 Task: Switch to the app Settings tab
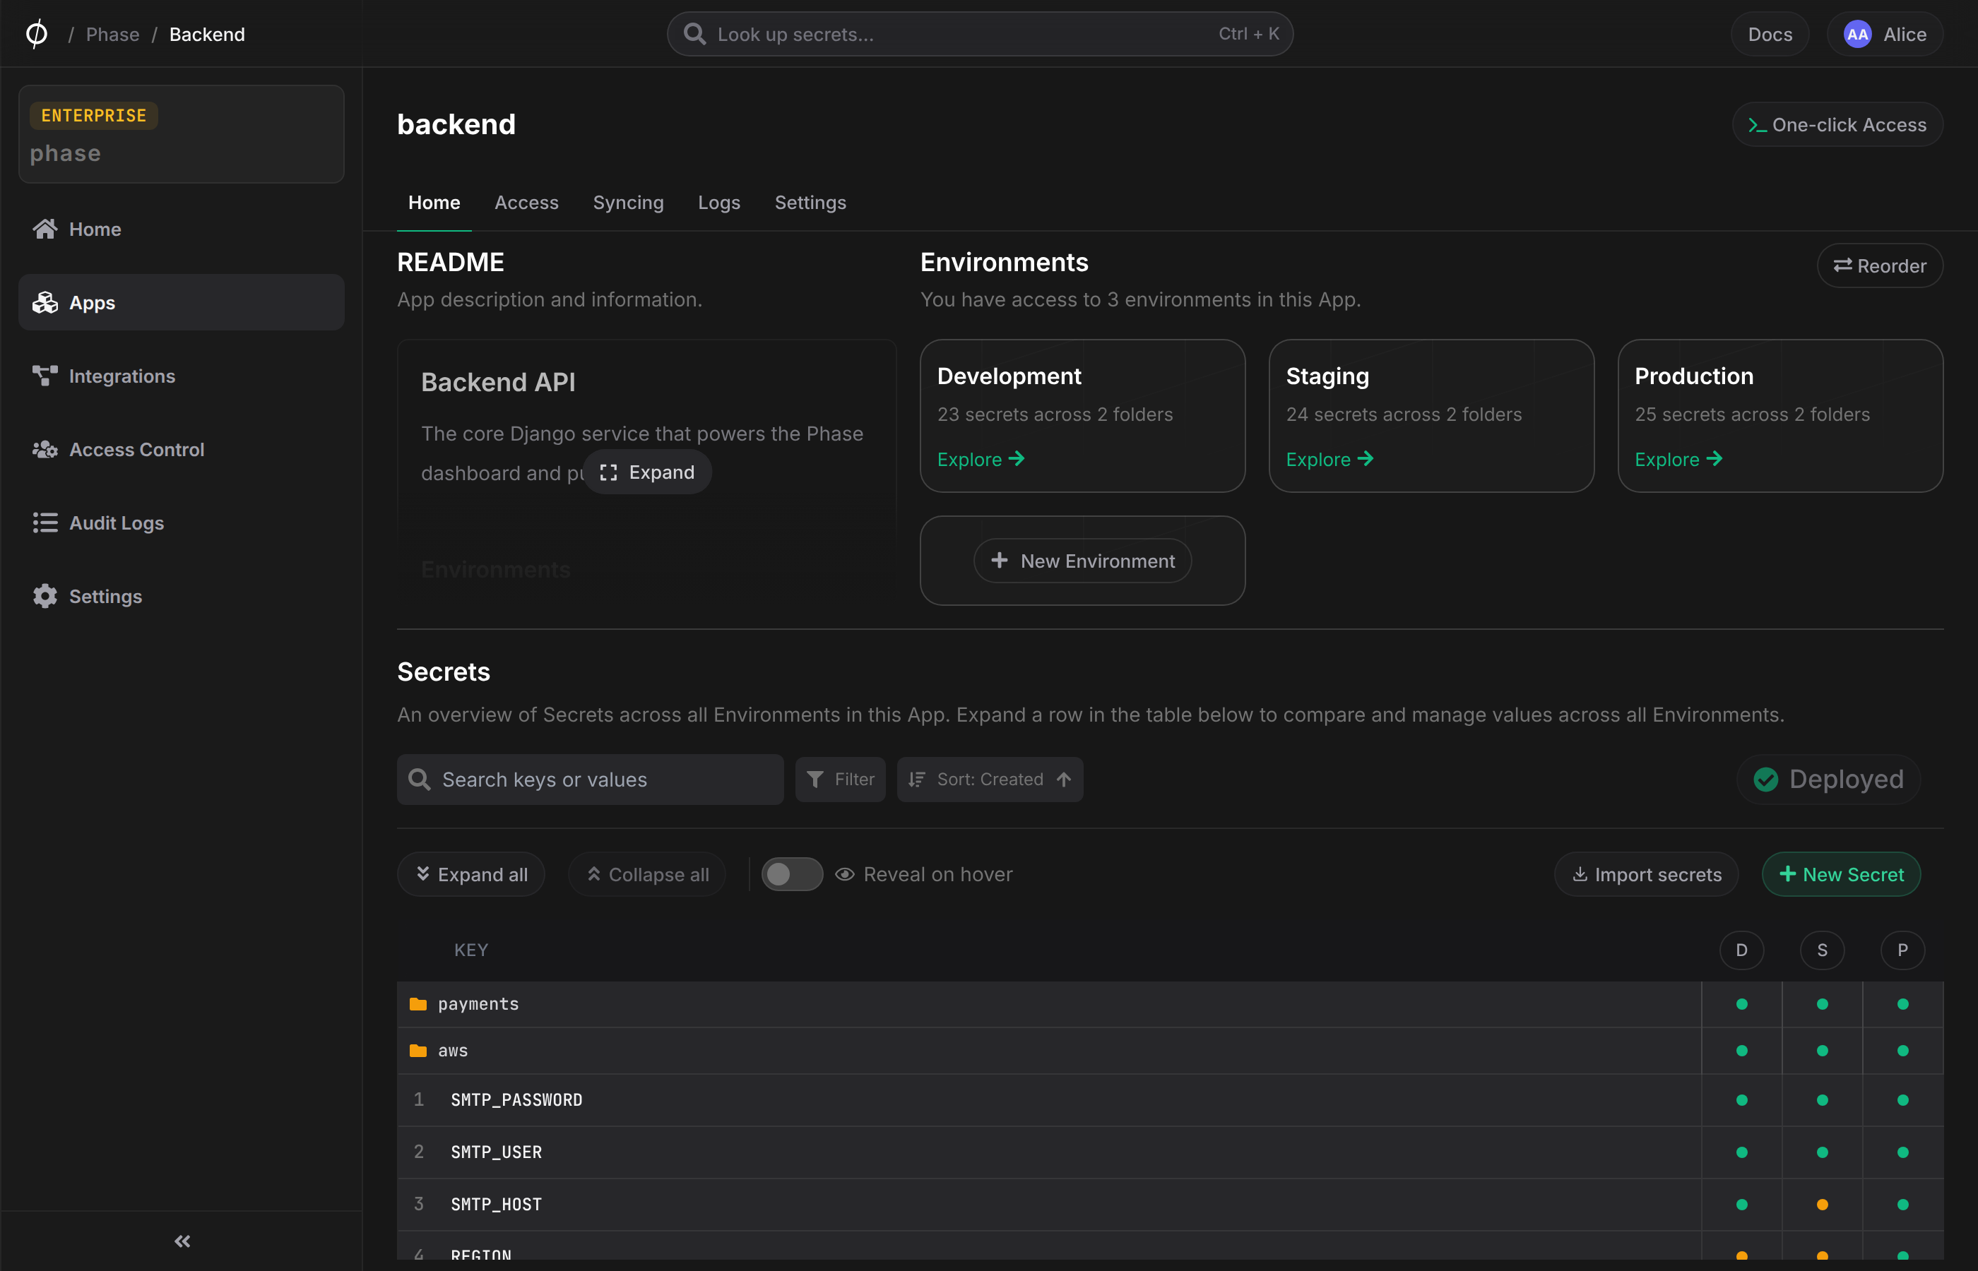[x=811, y=202]
